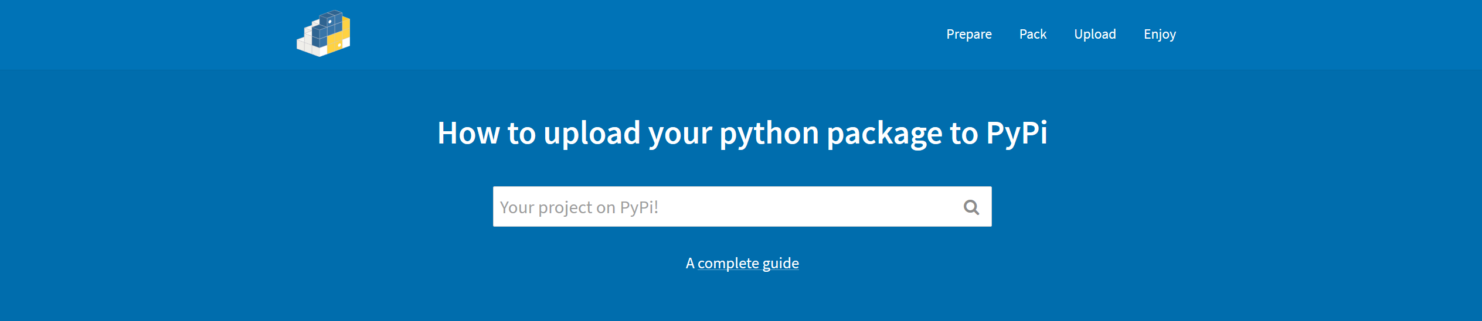Submit search with the magnifier button
Image resolution: width=1482 pixels, height=321 pixels.
pyautogui.click(x=971, y=207)
